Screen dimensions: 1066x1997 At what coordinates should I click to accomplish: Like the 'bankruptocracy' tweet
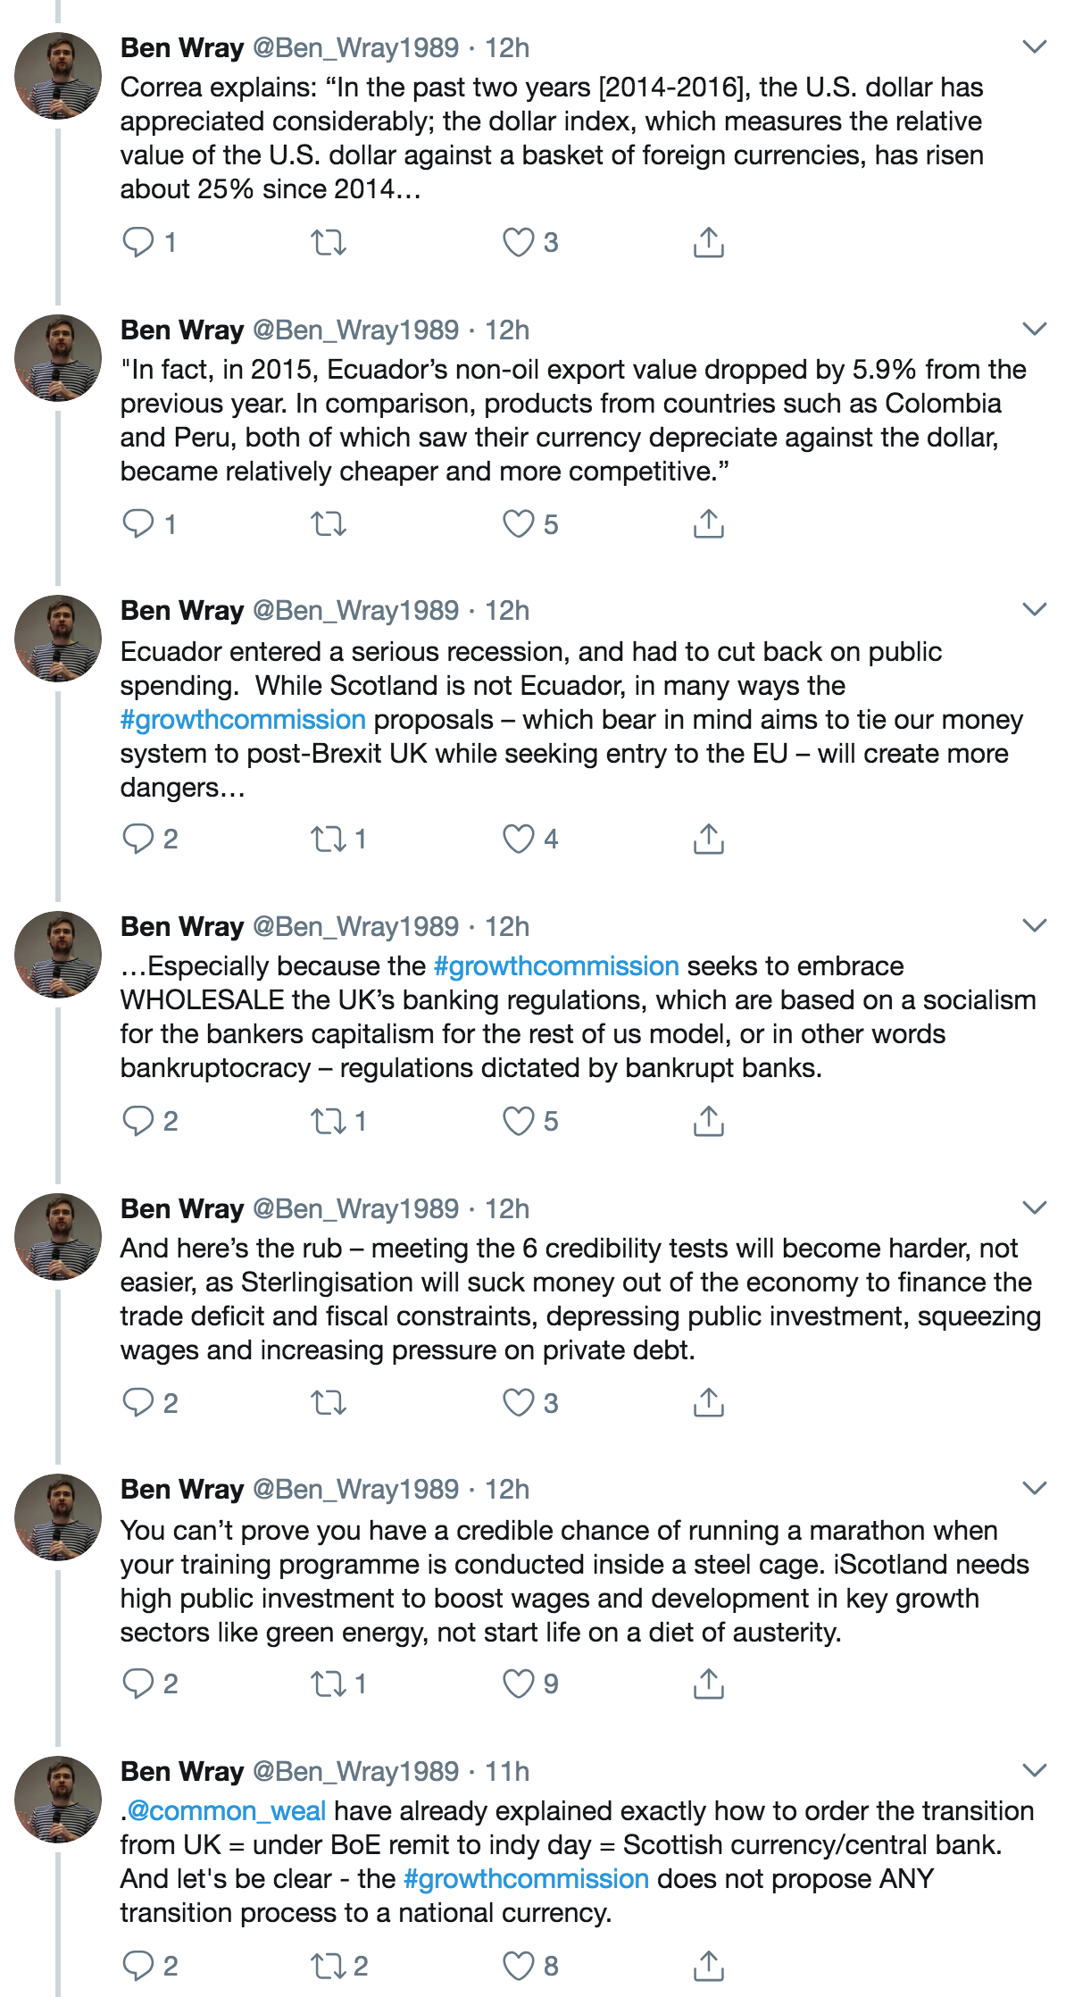pyautogui.click(x=519, y=1121)
